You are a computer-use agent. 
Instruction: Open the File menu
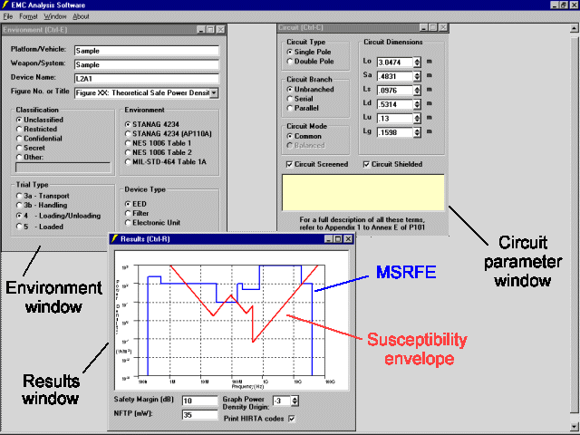[x=8, y=16]
